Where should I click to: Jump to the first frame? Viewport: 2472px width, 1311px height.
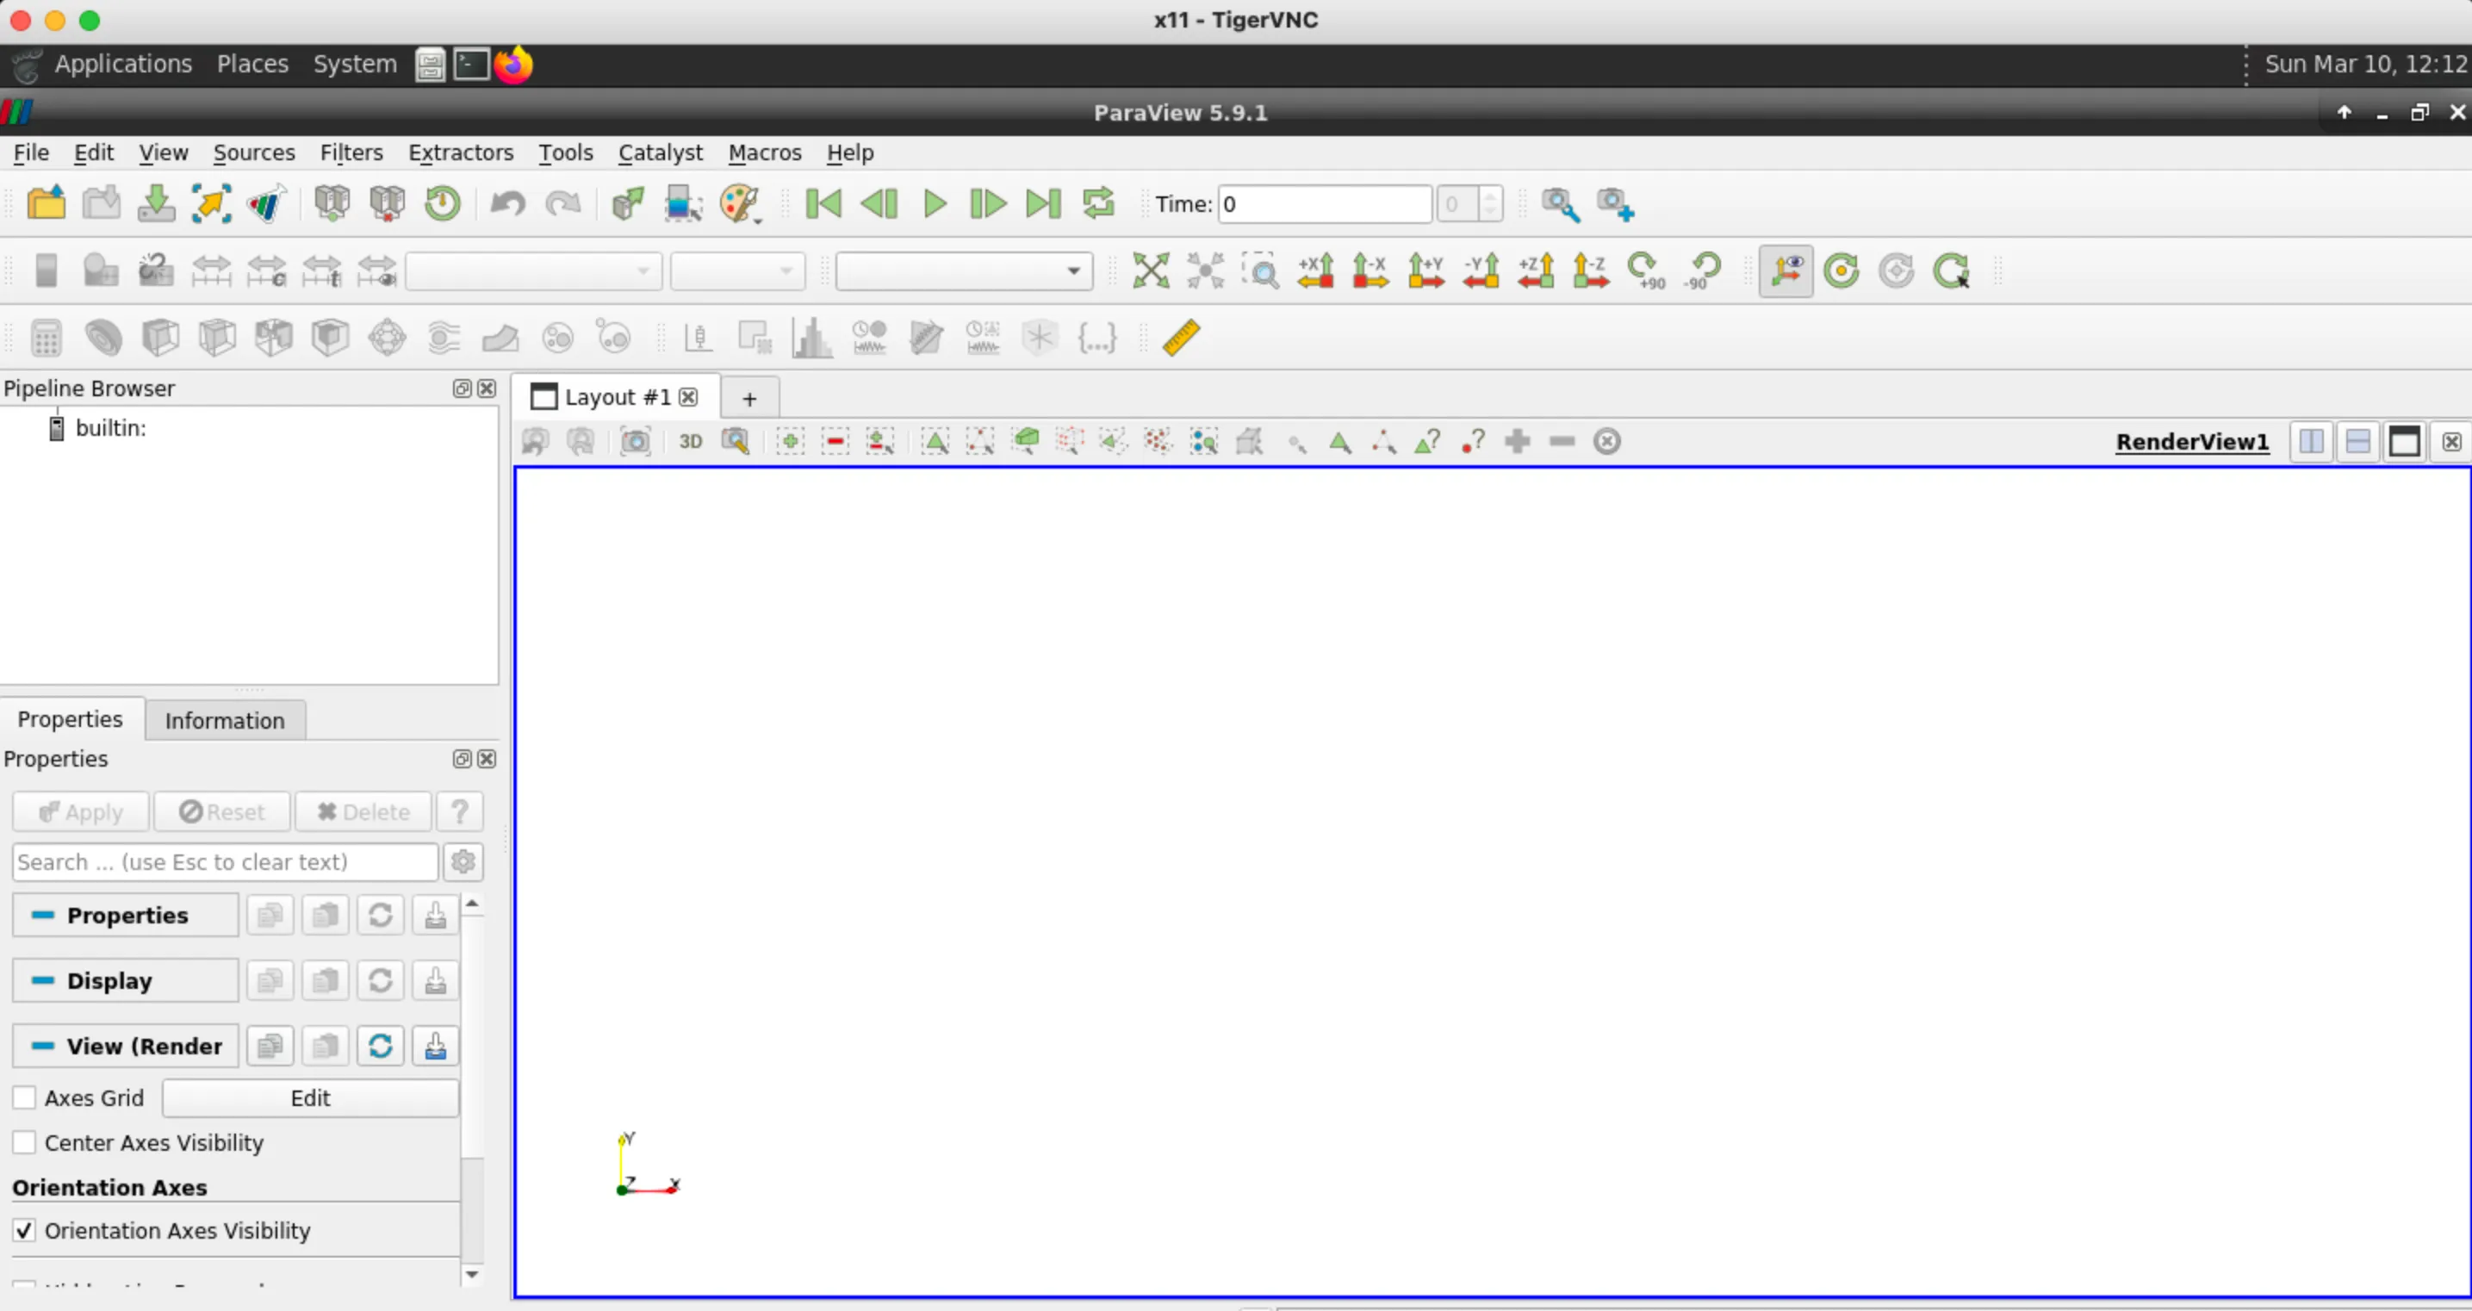point(823,203)
